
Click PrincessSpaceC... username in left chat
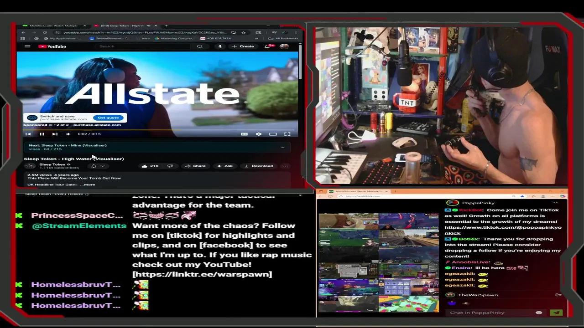pos(77,215)
